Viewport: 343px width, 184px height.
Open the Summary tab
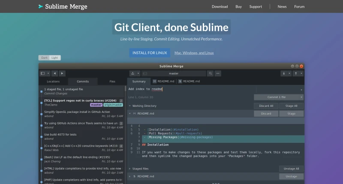(139, 81)
